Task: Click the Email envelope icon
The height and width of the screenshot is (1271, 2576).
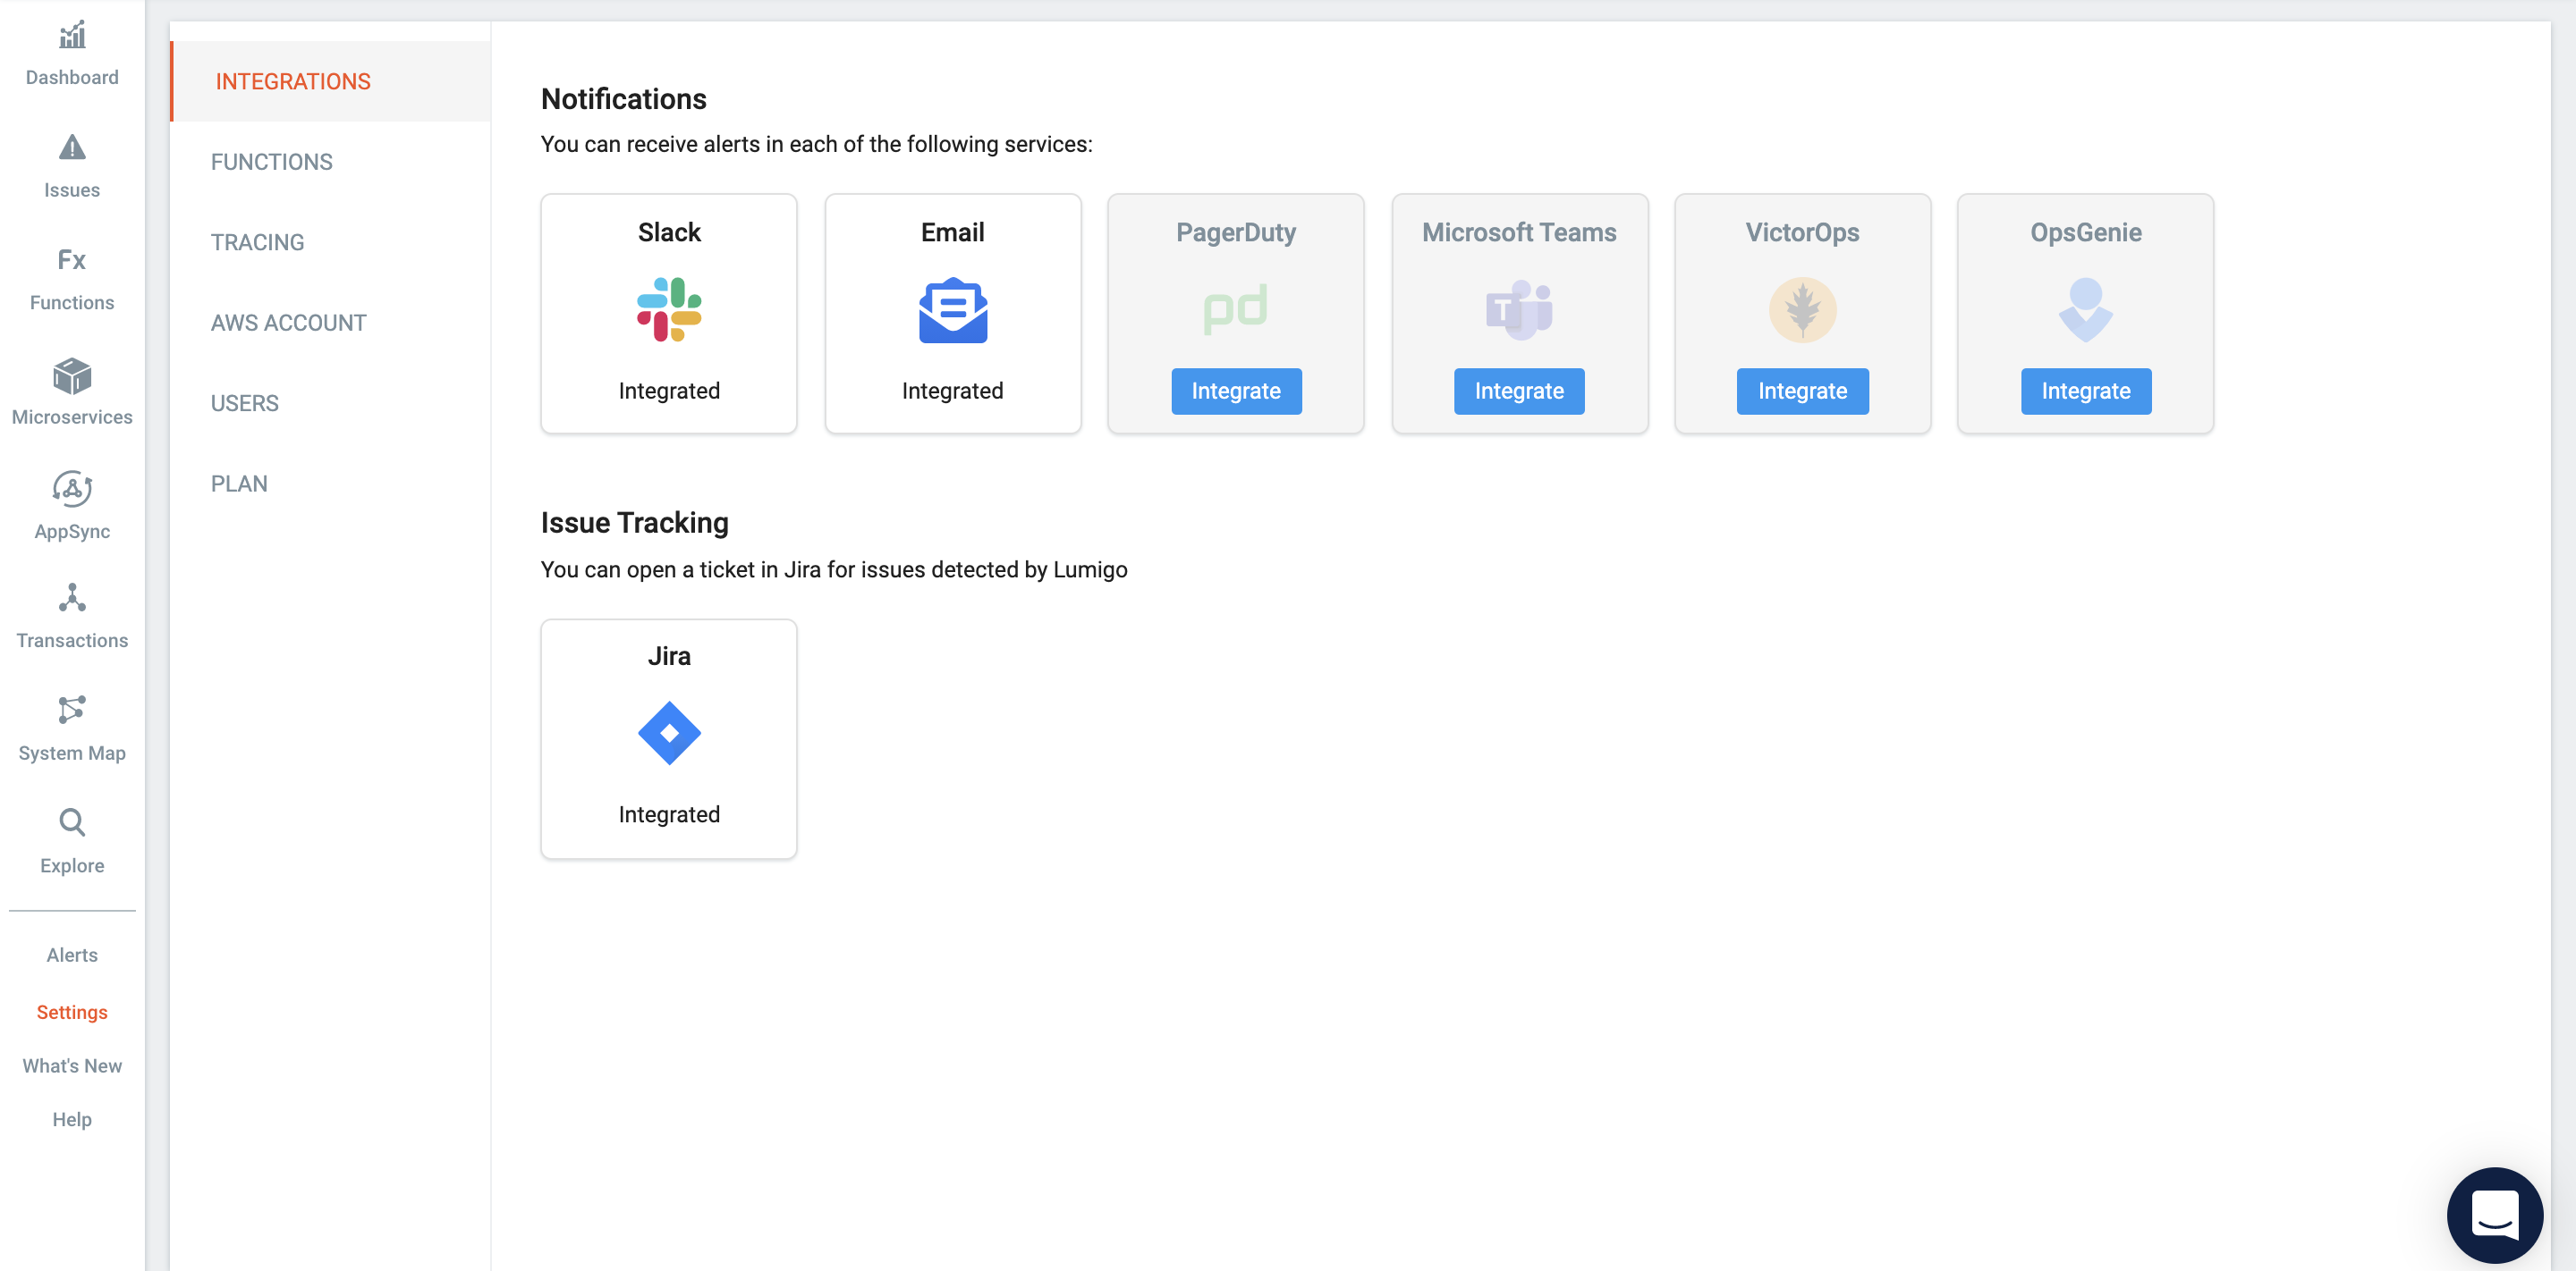Action: coord(953,310)
